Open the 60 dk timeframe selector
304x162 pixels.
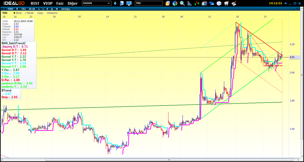[32, 9]
